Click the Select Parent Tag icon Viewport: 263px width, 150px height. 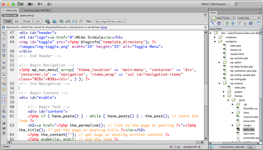click(x=4, y=63)
